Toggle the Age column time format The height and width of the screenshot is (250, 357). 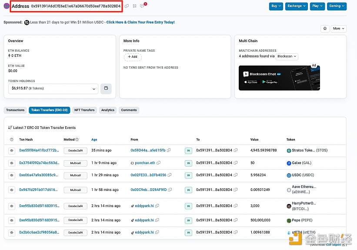94,140
